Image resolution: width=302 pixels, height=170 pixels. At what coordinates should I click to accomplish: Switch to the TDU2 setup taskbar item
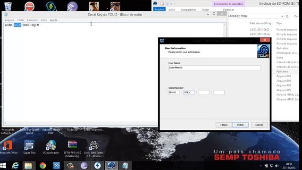(x=111, y=166)
